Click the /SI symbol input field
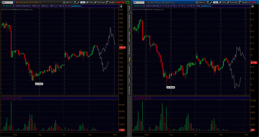 [x=139, y=2]
